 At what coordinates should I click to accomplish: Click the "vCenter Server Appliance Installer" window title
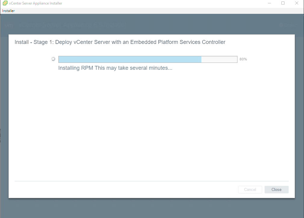pos(36,3)
